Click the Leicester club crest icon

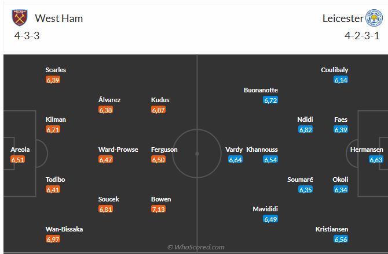[x=374, y=18]
